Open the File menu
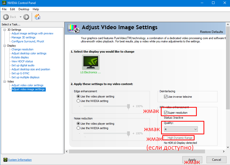Image resolution: width=230 pixels, height=165 pixels. (4, 9)
